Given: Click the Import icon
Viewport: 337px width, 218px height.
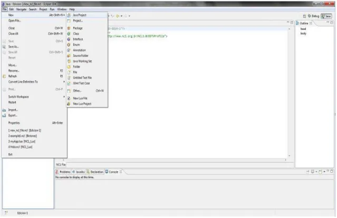Looking at the screenshot, I should pos(4,110).
